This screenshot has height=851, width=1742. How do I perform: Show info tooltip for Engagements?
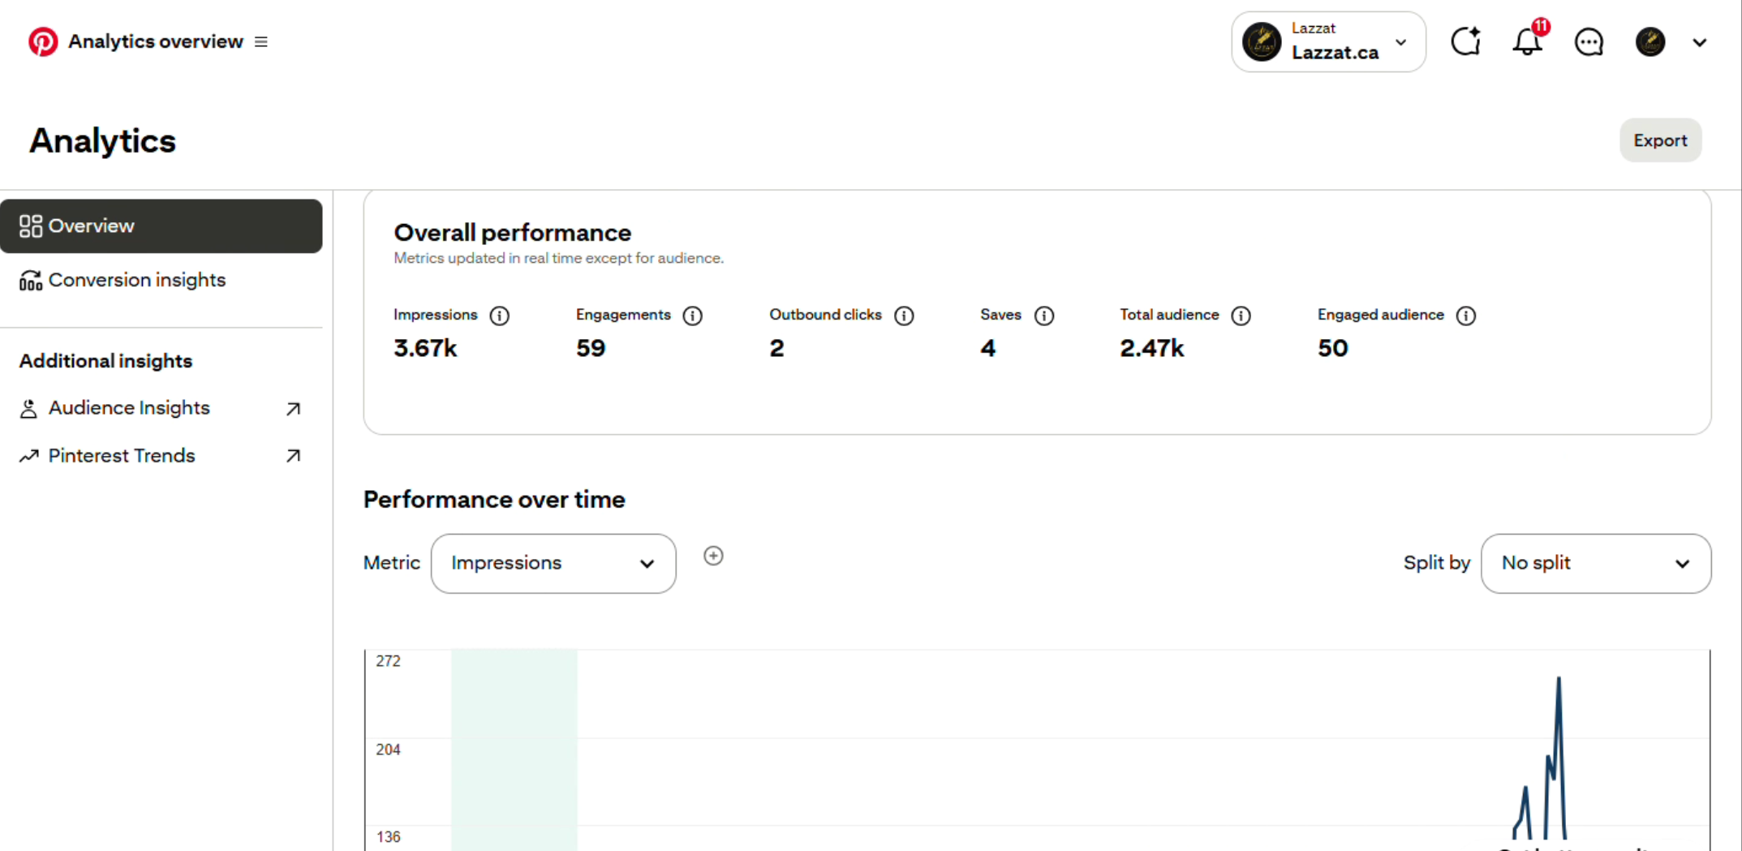(692, 316)
